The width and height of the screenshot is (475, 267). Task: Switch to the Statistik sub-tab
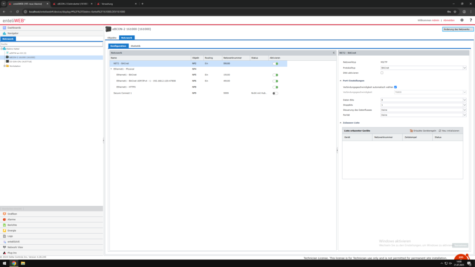(x=135, y=46)
